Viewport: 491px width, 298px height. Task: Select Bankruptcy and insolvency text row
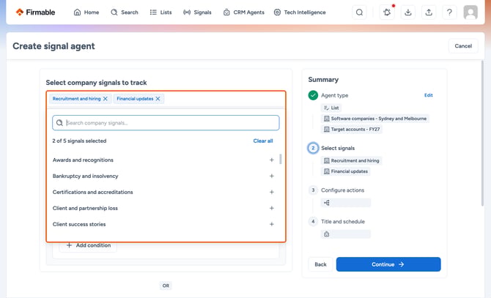[x=86, y=176]
